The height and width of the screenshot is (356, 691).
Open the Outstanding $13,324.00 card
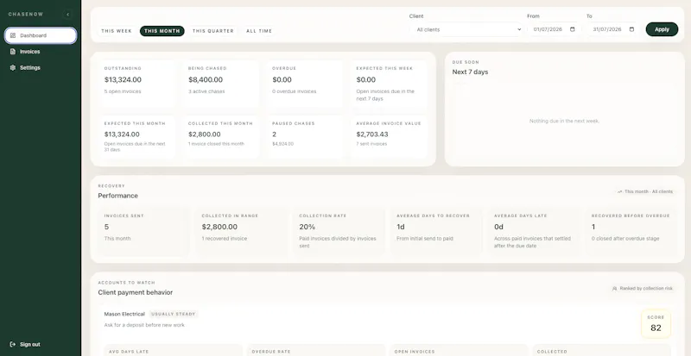click(137, 84)
